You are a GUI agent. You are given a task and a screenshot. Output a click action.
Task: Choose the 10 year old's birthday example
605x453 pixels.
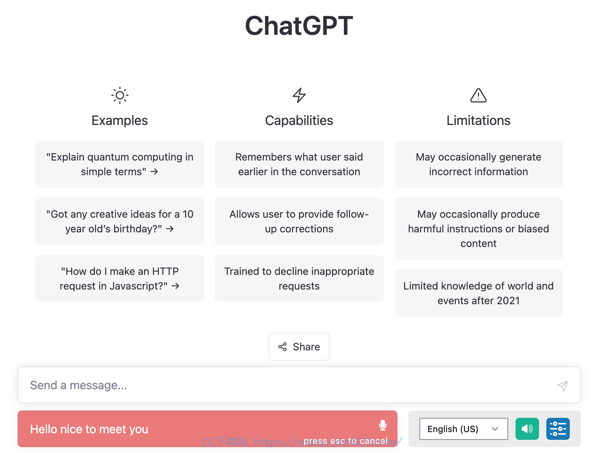pyautogui.click(x=120, y=221)
